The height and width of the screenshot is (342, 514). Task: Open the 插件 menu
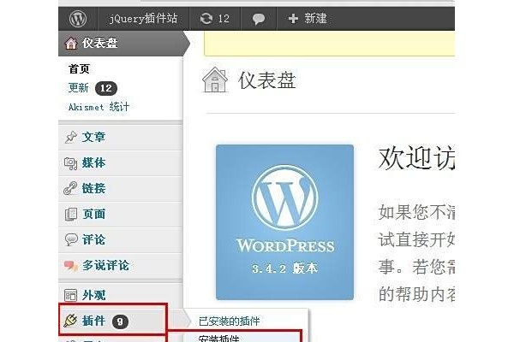93,321
